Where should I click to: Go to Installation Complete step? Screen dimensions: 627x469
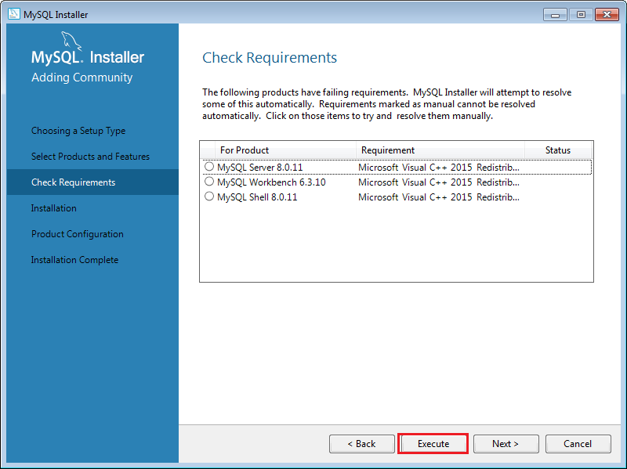coord(74,260)
